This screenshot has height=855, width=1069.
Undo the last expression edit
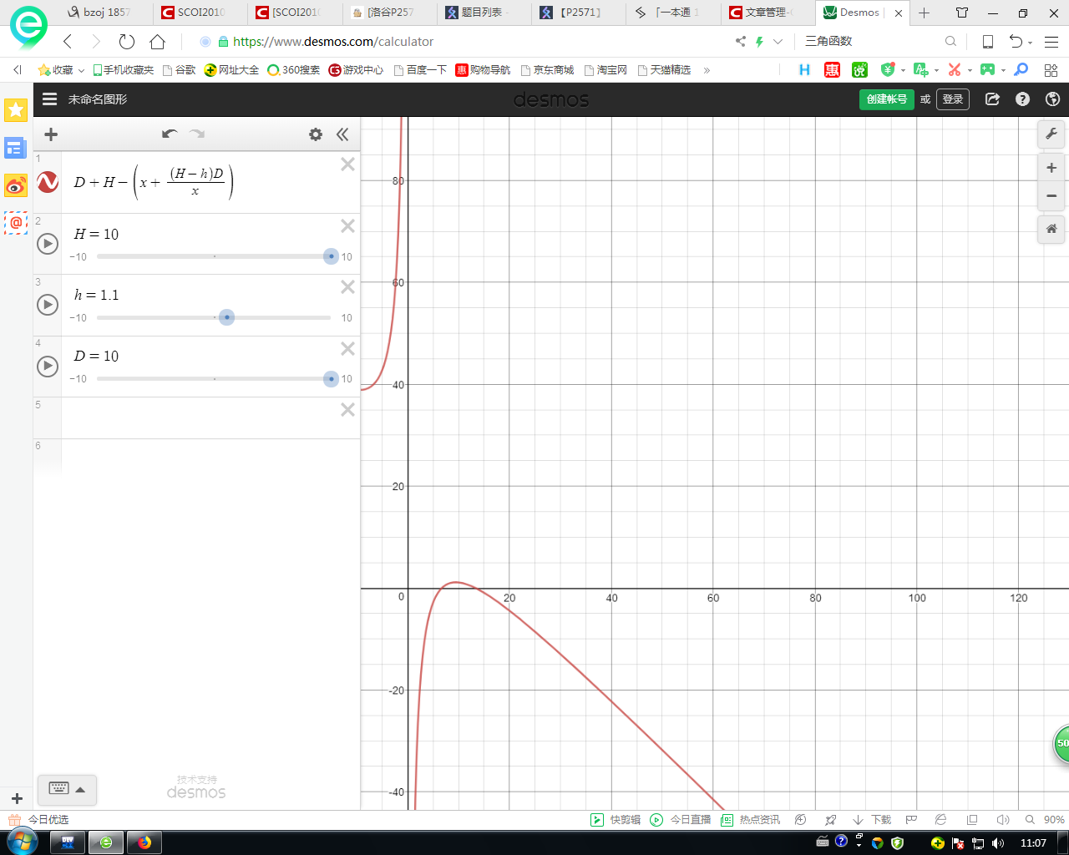pos(170,134)
